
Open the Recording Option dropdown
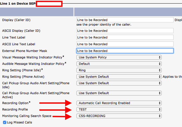(x=119, y=103)
